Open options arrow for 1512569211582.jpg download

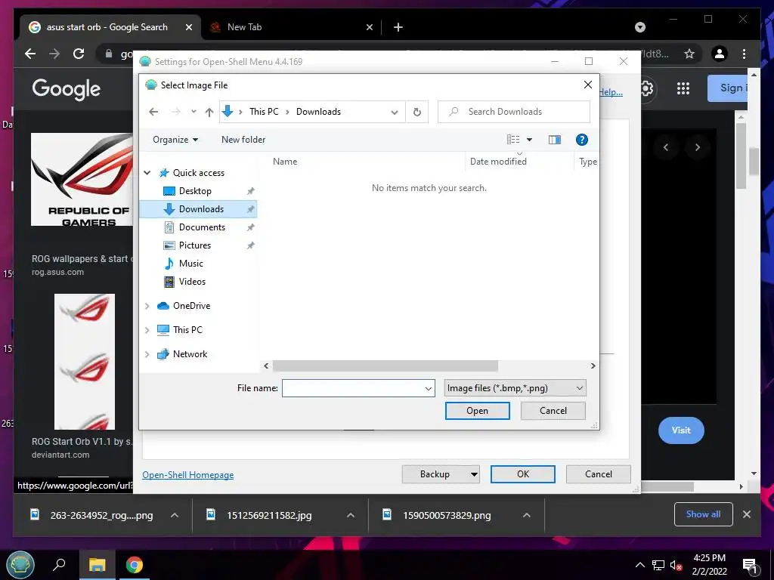click(x=351, y=515)
